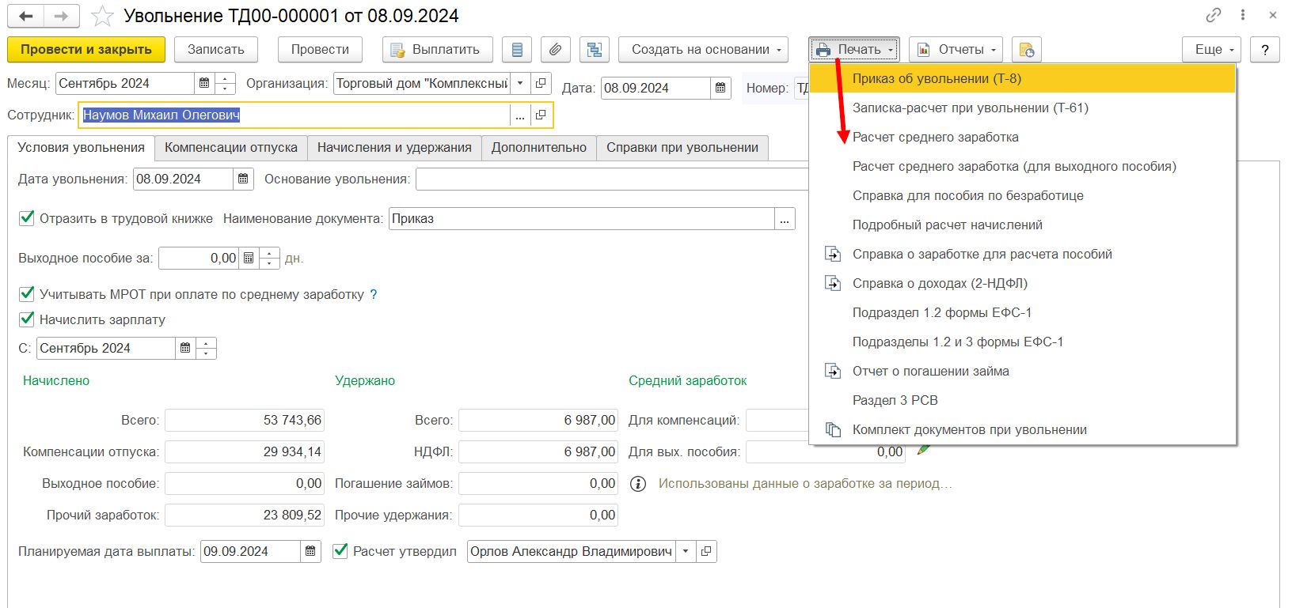Image resolution: width=1292 pixels, height=608 pixels.
Task: Open the 'Отчеты' dropdown menu
Action: [x=956, y=50]
